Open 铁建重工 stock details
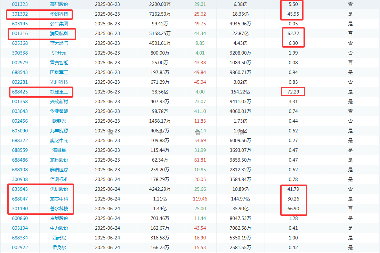 click(59, 92)
